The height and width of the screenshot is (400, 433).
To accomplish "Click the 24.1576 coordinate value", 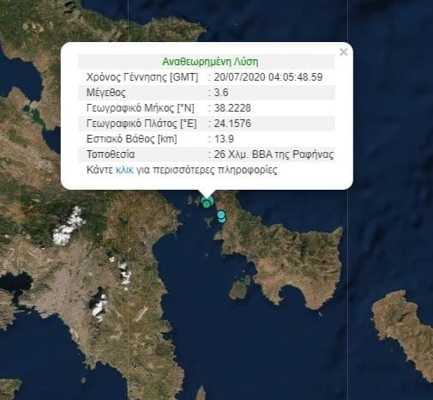I will click(232, 124).
